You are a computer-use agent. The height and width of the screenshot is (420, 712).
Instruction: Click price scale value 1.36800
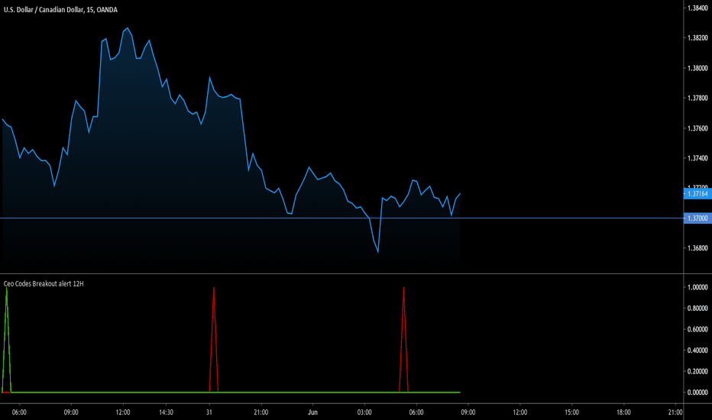(x=697, y=248)
